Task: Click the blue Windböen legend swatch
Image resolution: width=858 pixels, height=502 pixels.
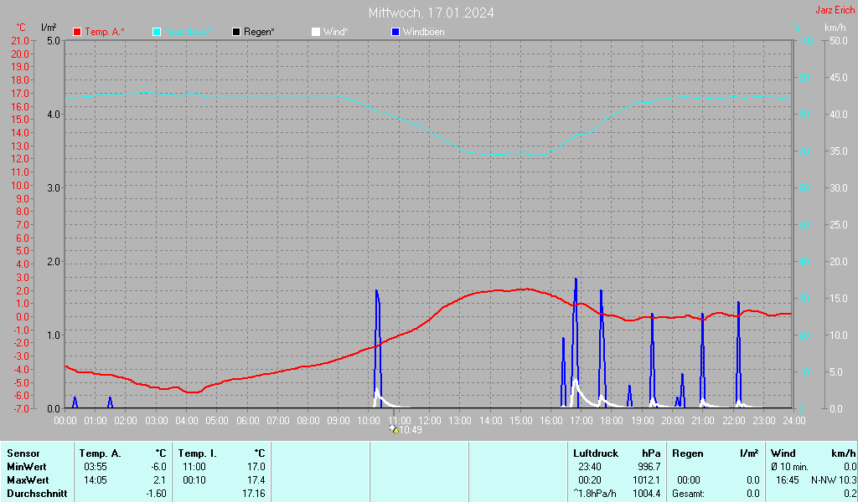Action: 395,32
